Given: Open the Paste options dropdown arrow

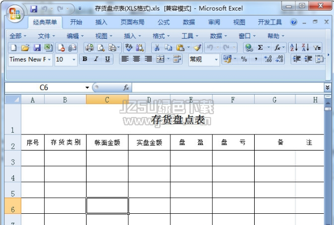Looking at the screenshot, I should [x=189, y=48].
